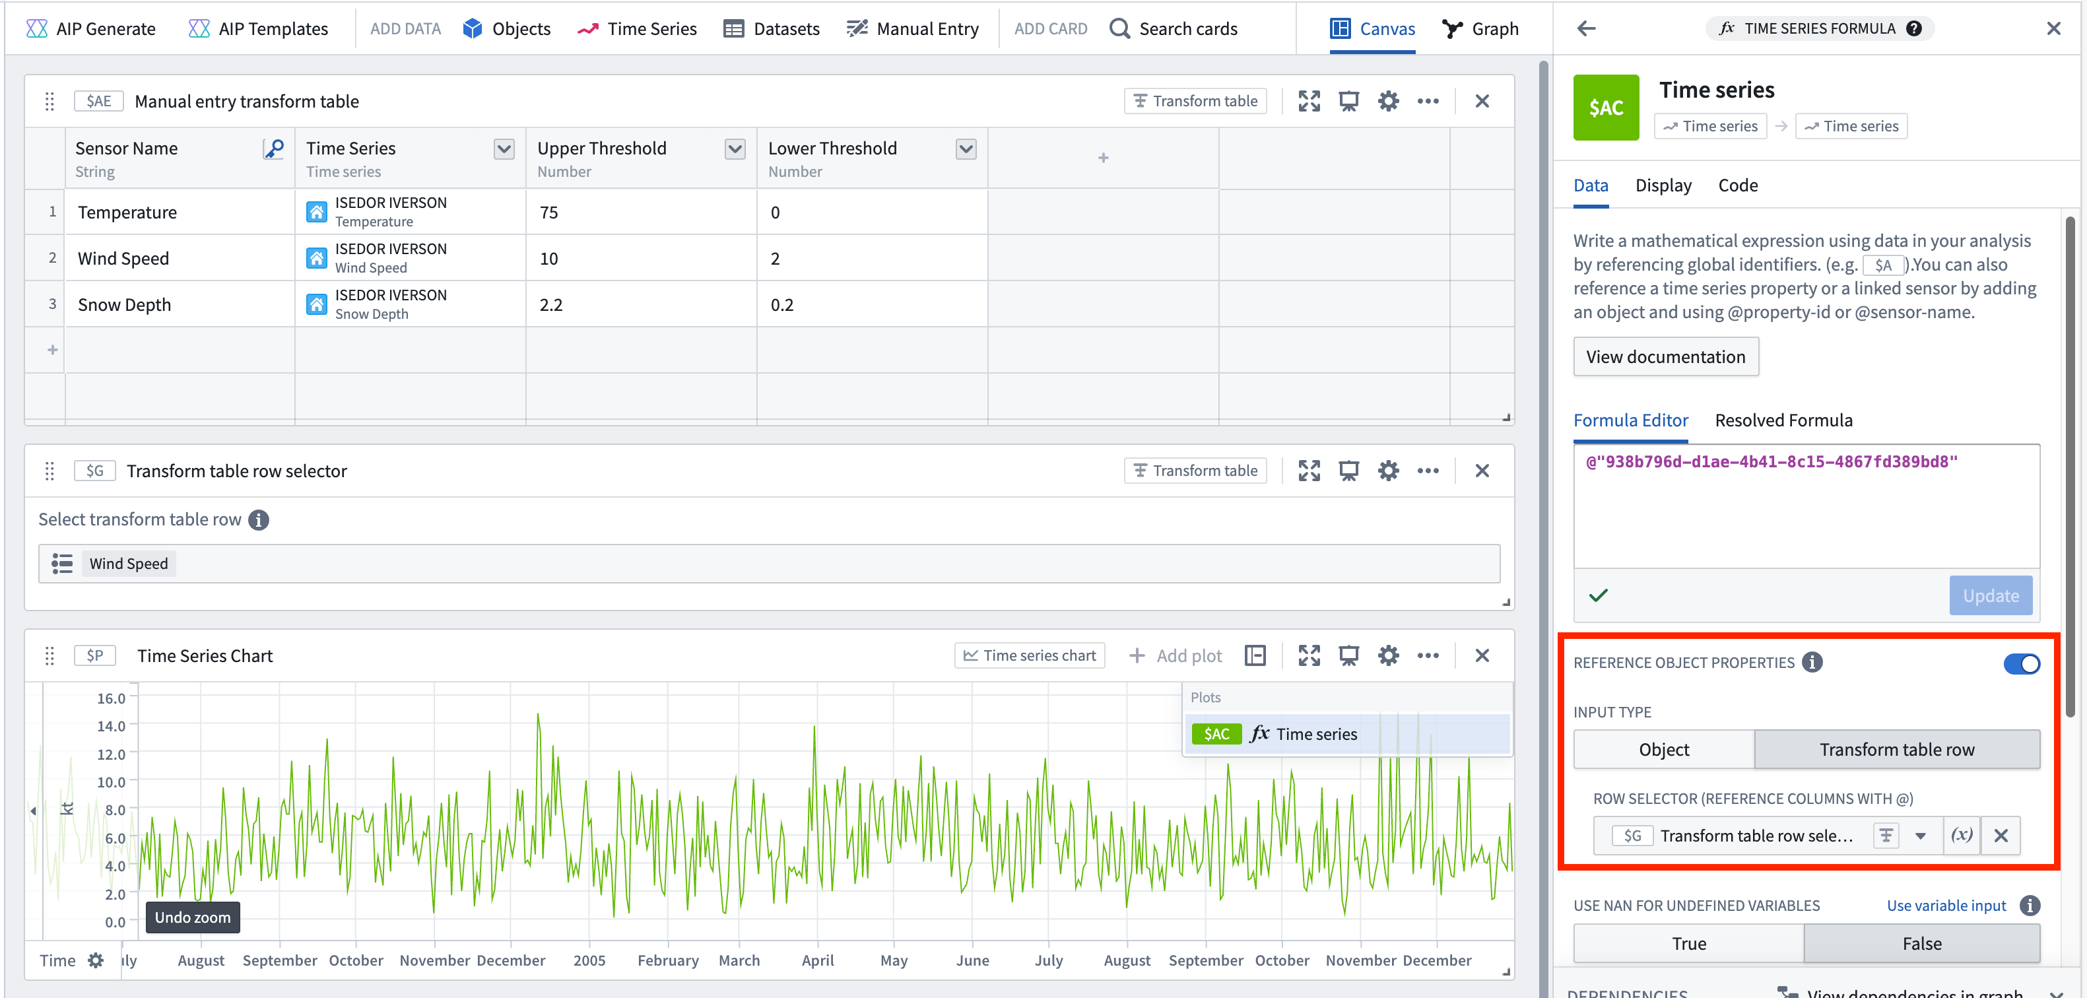Select Object as the input type

pos(1663,749)
